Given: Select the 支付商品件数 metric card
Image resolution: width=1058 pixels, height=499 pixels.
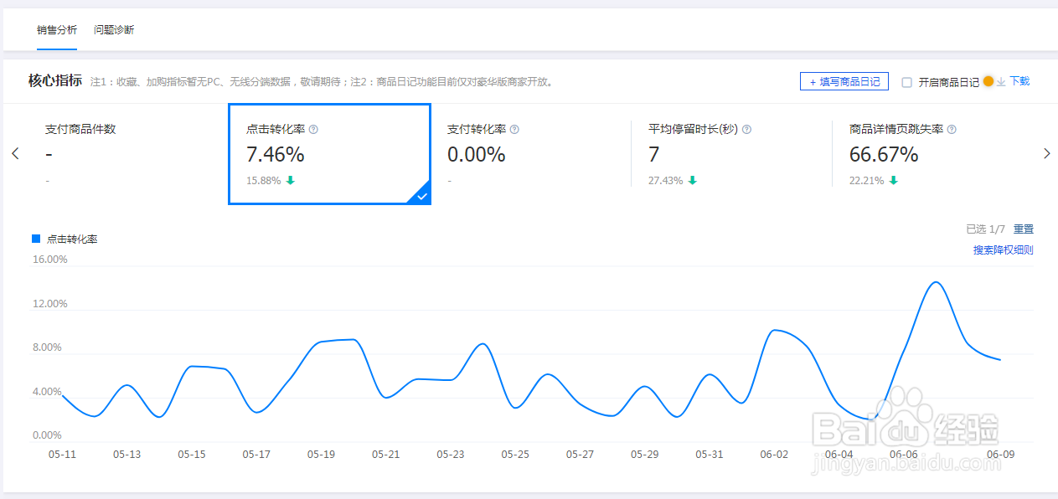Looking at the screenshot, I should tap(127, 154).
